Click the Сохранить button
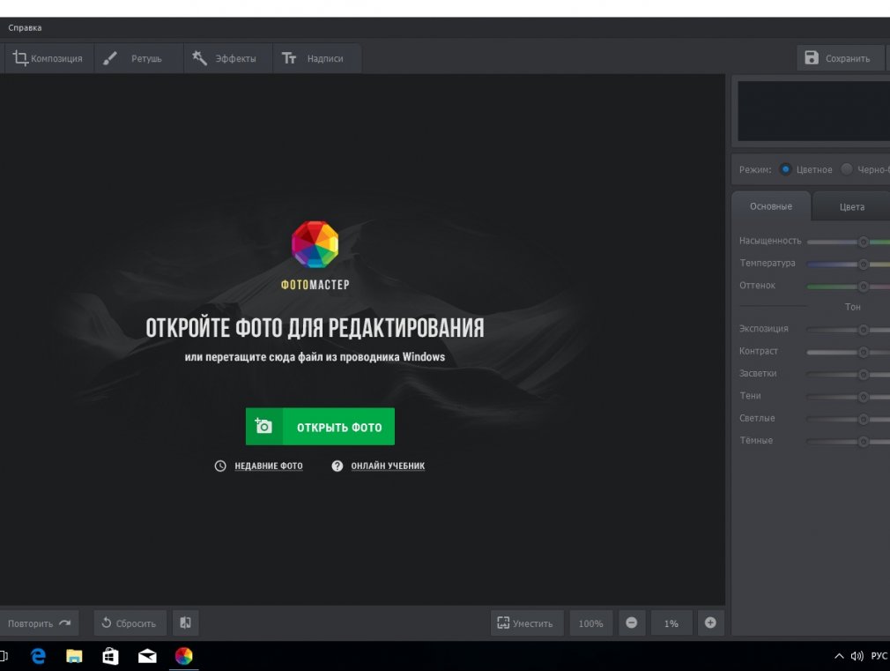Screen dimensions: 890x671 pos(840,58)
